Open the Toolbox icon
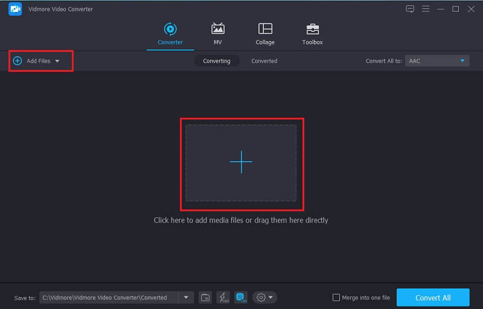 (x=312, y=34)
